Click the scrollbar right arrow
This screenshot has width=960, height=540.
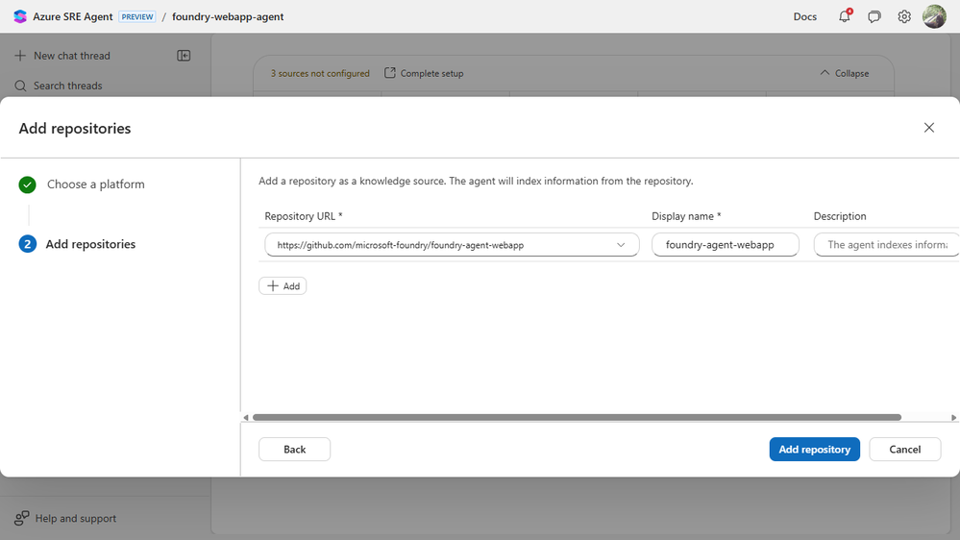click(953, 418)
